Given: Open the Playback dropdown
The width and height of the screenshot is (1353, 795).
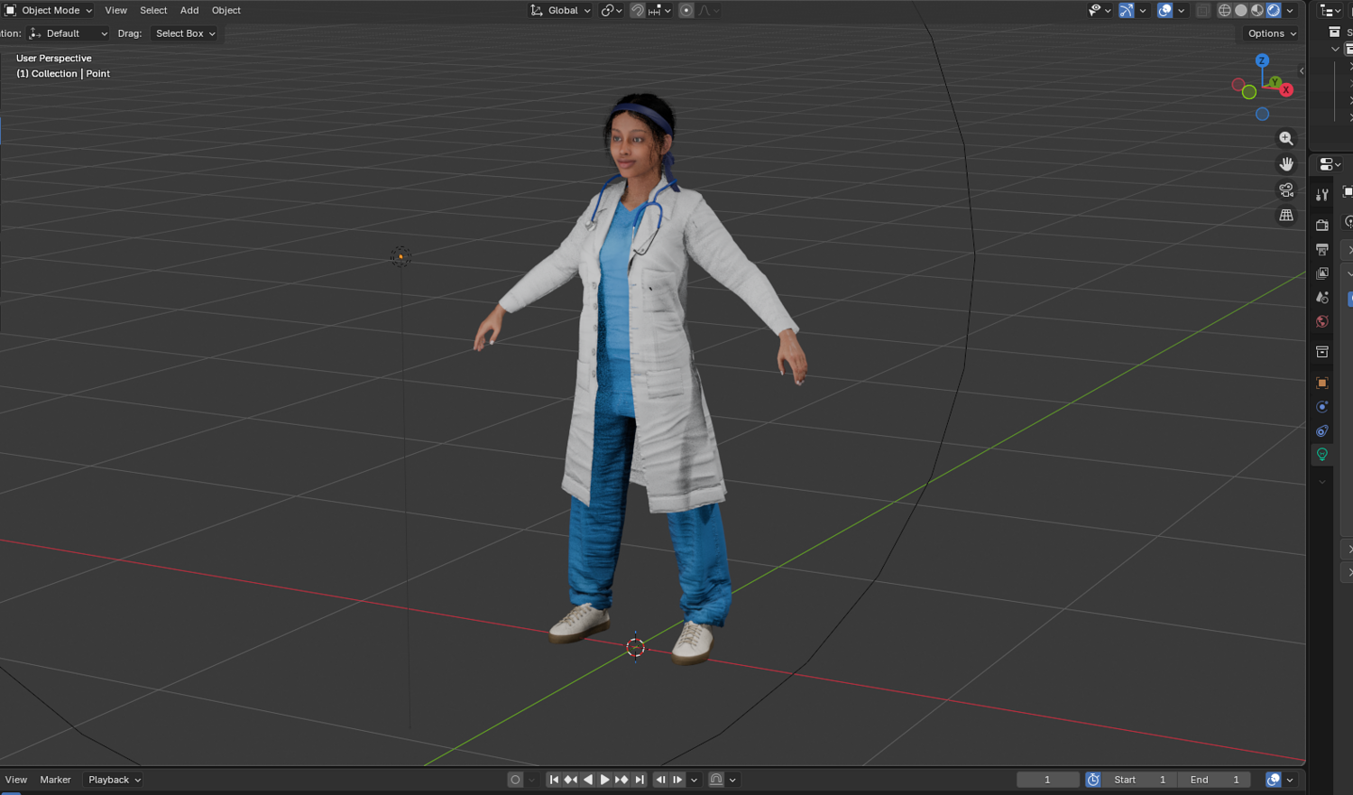Looking at the screenshot, I should (115, 780).
